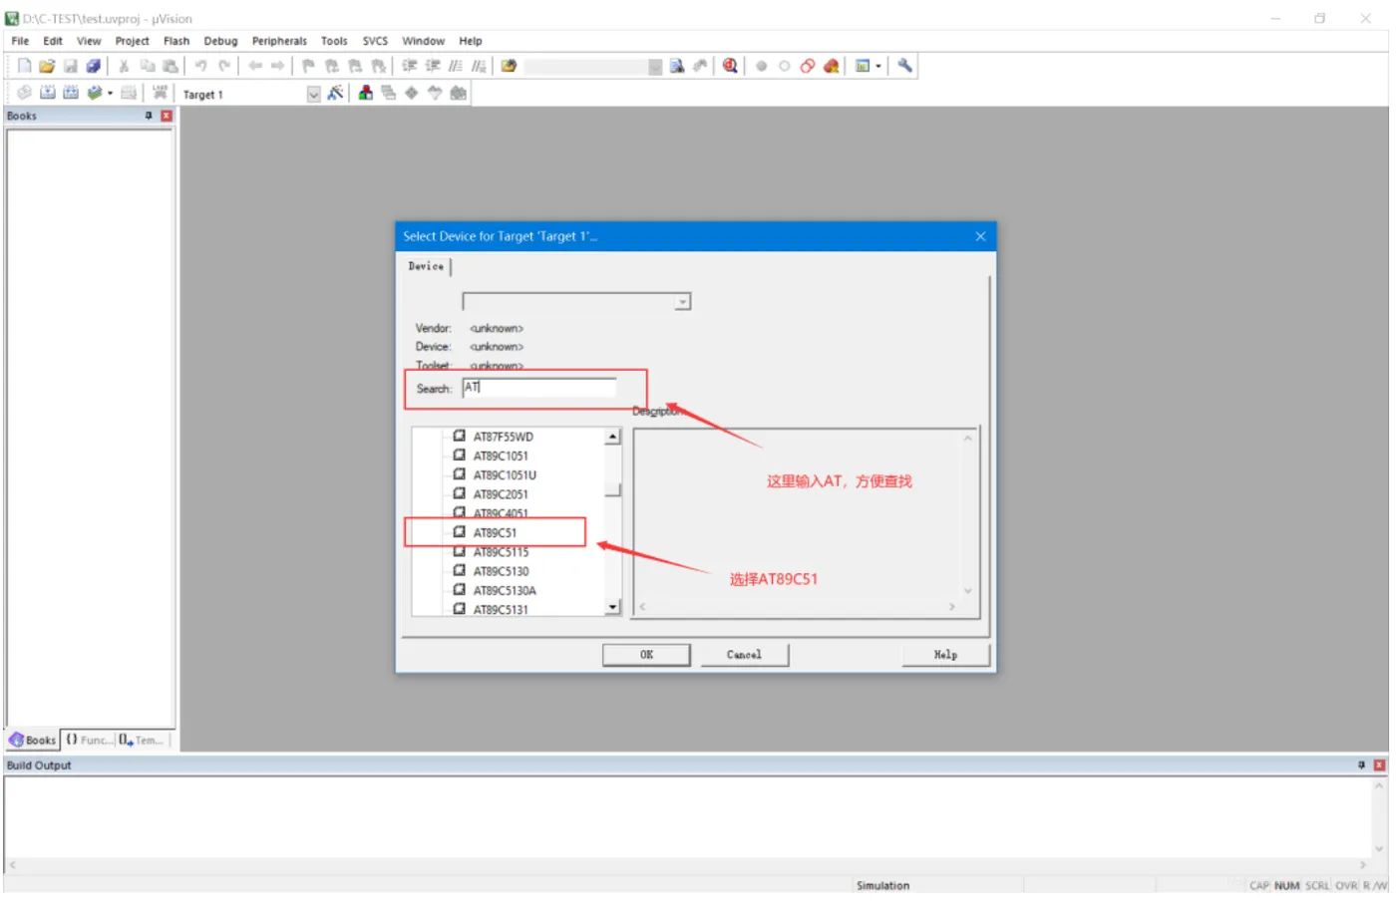Insert breakpoint with the filled circle icon
The height and width of the screenshot is (916, 1396).
(x=761, y=66)
